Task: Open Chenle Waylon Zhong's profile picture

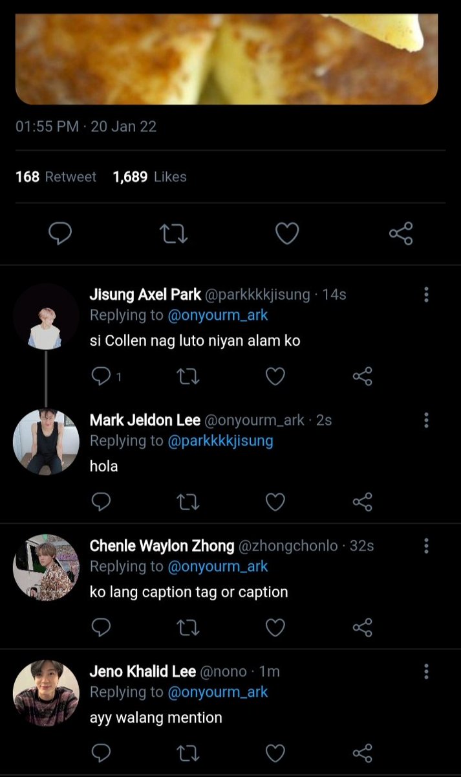Action: [x=46, y=567]
